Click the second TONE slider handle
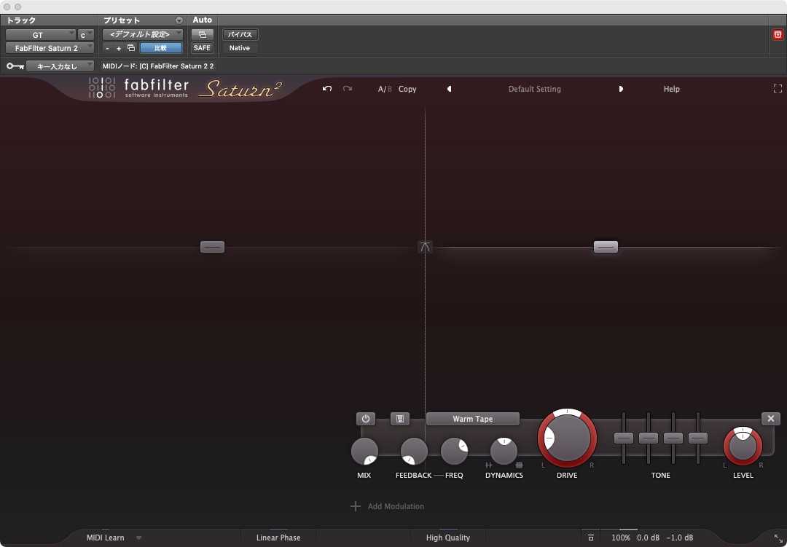The image size is (787, 547). click(x=649, y=438)
